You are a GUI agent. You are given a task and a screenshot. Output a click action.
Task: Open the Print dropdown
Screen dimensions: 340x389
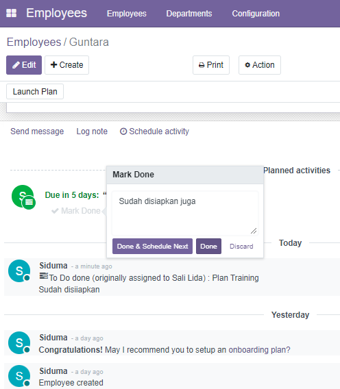tap(211, 65)
